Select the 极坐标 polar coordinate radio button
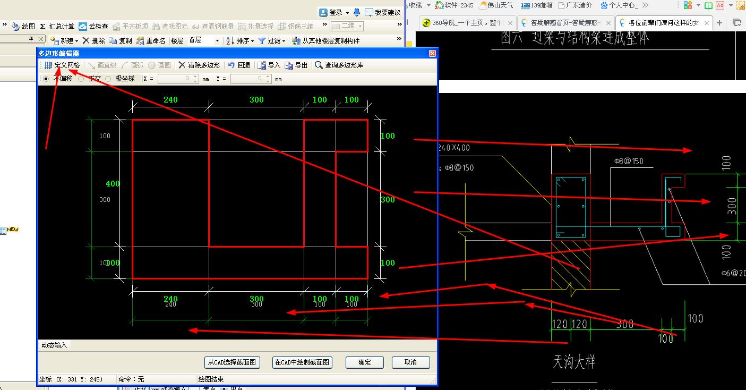 tap(108, 79)
